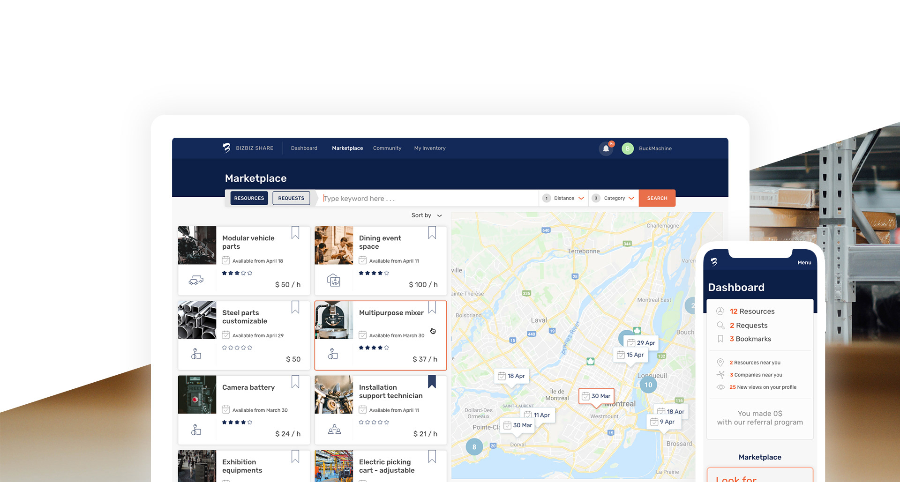The height and width of the screenshot is (482, 900).
Task: Bookmark the Camera battery listing
Action: (295, 382)
